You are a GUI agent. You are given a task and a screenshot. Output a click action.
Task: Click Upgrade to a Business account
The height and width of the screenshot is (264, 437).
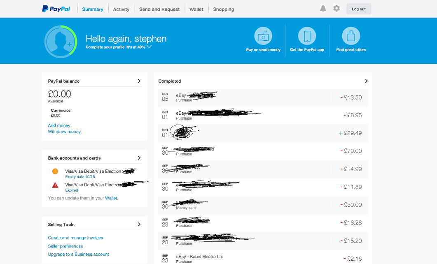pos(78,254)
